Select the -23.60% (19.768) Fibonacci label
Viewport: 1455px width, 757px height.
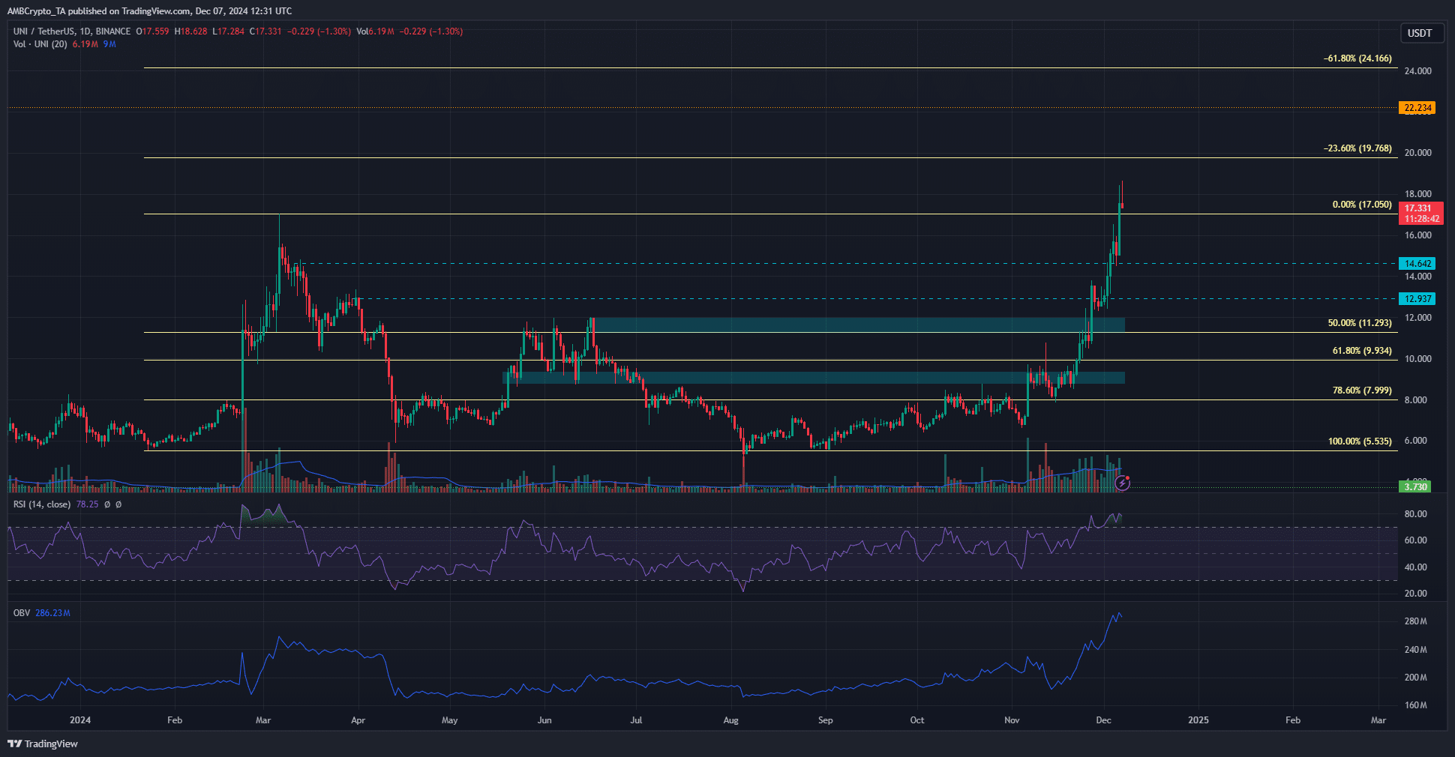1357,148
